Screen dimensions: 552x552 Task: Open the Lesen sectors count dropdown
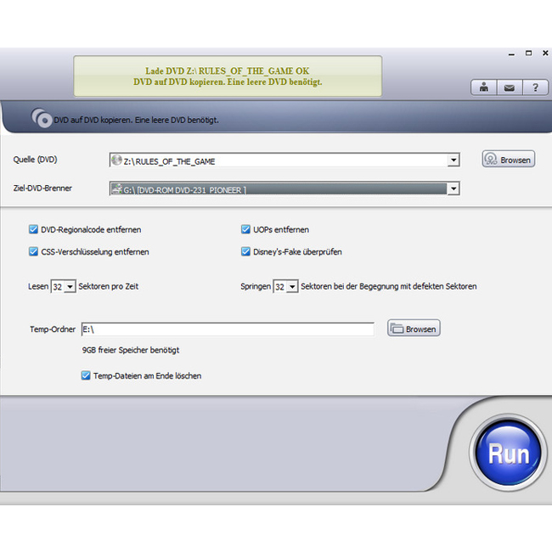click(x=70, y=287)
